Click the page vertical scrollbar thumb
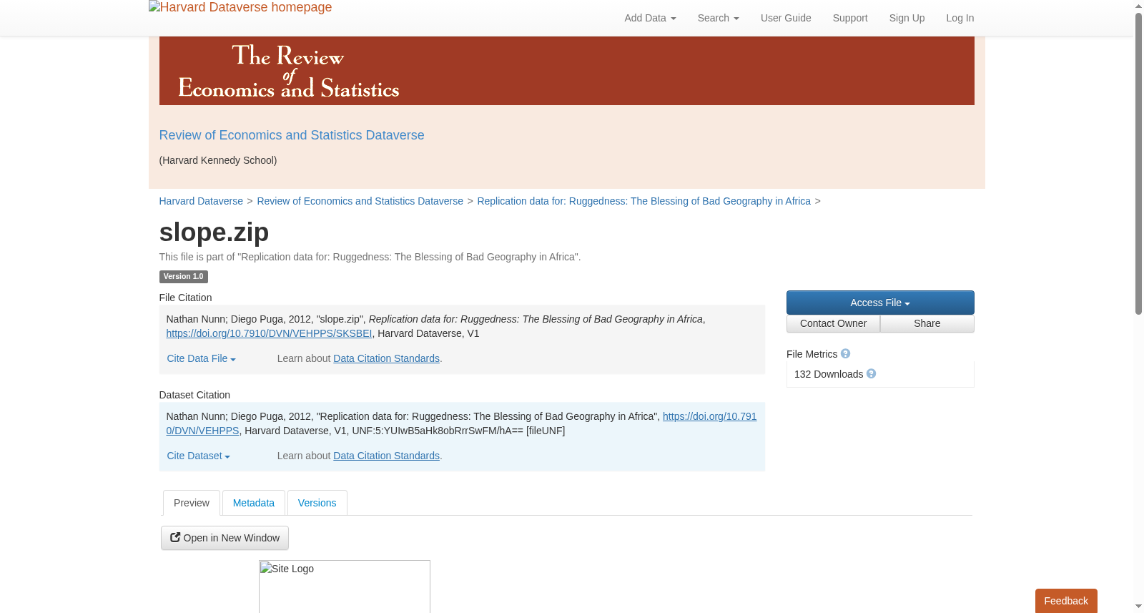Viewport: 1144px width, 613px height. point(1138,165)
